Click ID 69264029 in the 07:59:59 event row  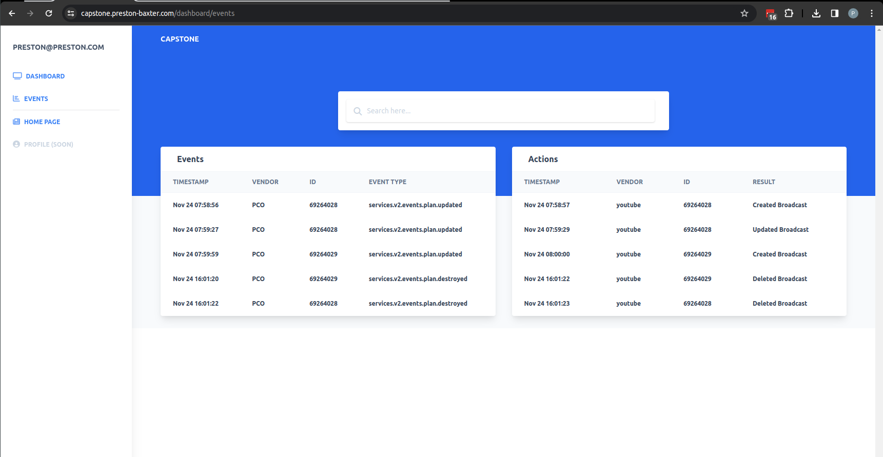coord(323,254)
